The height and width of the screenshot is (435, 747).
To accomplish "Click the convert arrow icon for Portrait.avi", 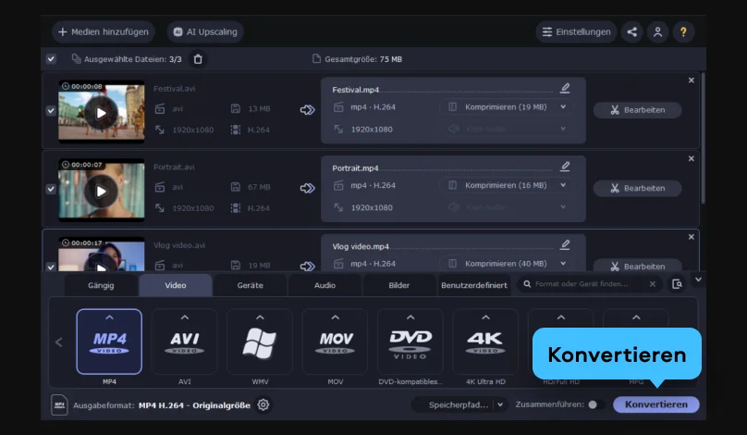I will (307, 188).
